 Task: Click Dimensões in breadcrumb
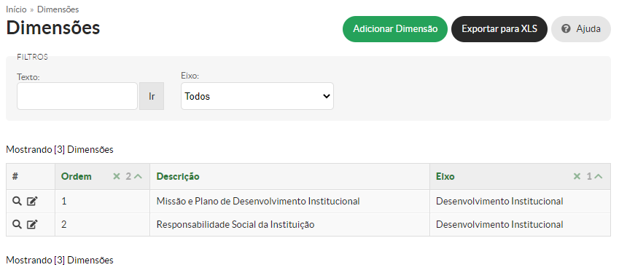pyautogui.click(x=58, y=9)
